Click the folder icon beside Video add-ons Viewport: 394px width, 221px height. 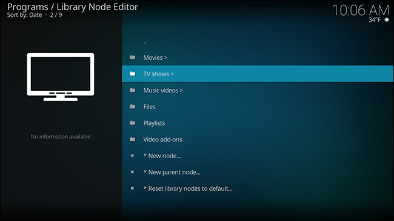132,139
